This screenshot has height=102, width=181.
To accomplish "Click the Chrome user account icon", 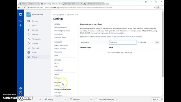I will pos(146,2).
